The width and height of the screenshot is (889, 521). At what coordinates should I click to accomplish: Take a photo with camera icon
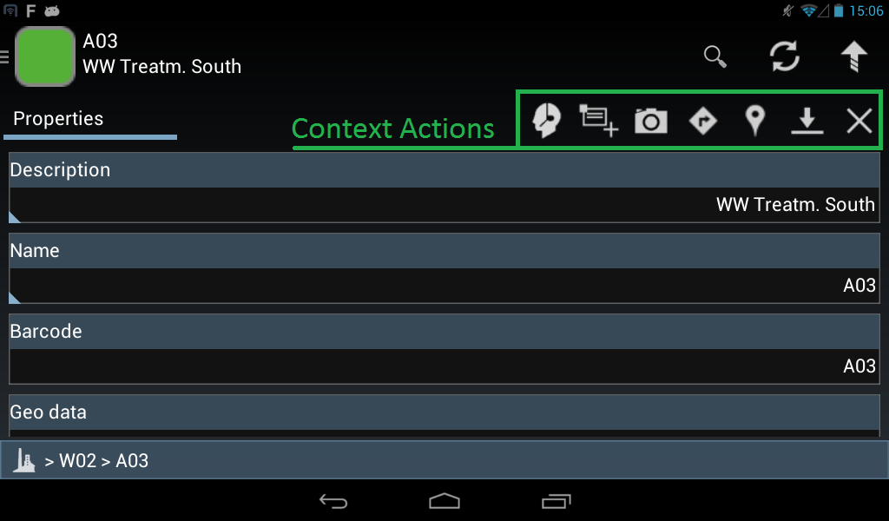(x=651, y=121)
